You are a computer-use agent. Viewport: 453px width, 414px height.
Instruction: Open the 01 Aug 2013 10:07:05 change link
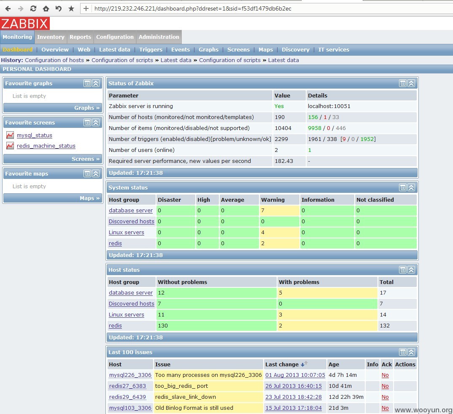click(x=295, y=375)
